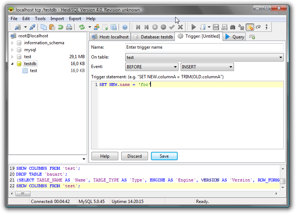Expand the test database node
This screenshot has height=214, width=296.
[12, 57]
